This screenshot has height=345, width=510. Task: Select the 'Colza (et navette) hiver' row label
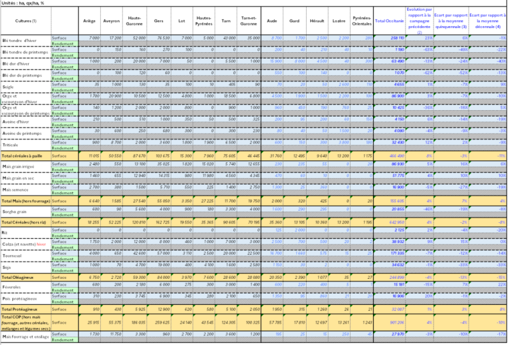point(24,244)
